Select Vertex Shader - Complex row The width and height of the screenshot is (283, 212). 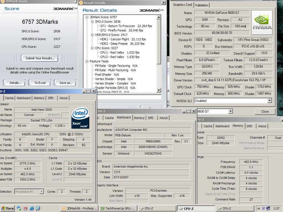click(x=115, y=83)
